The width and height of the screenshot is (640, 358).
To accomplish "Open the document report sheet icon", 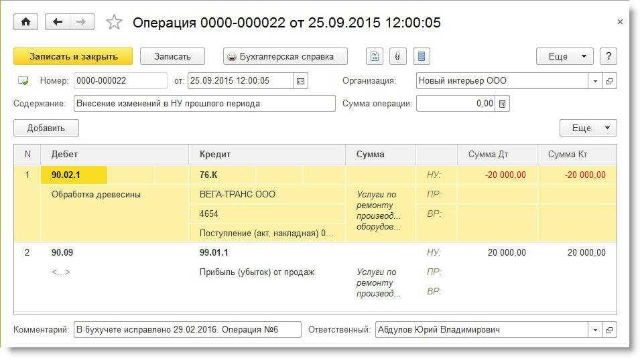I will pyautogui.click(x=375, y=56).
